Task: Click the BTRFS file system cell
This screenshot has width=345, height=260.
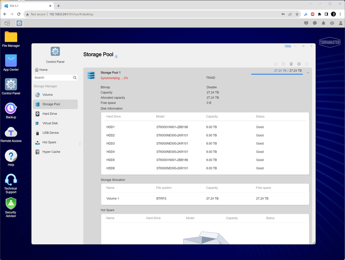Action: tap(161, 198)
